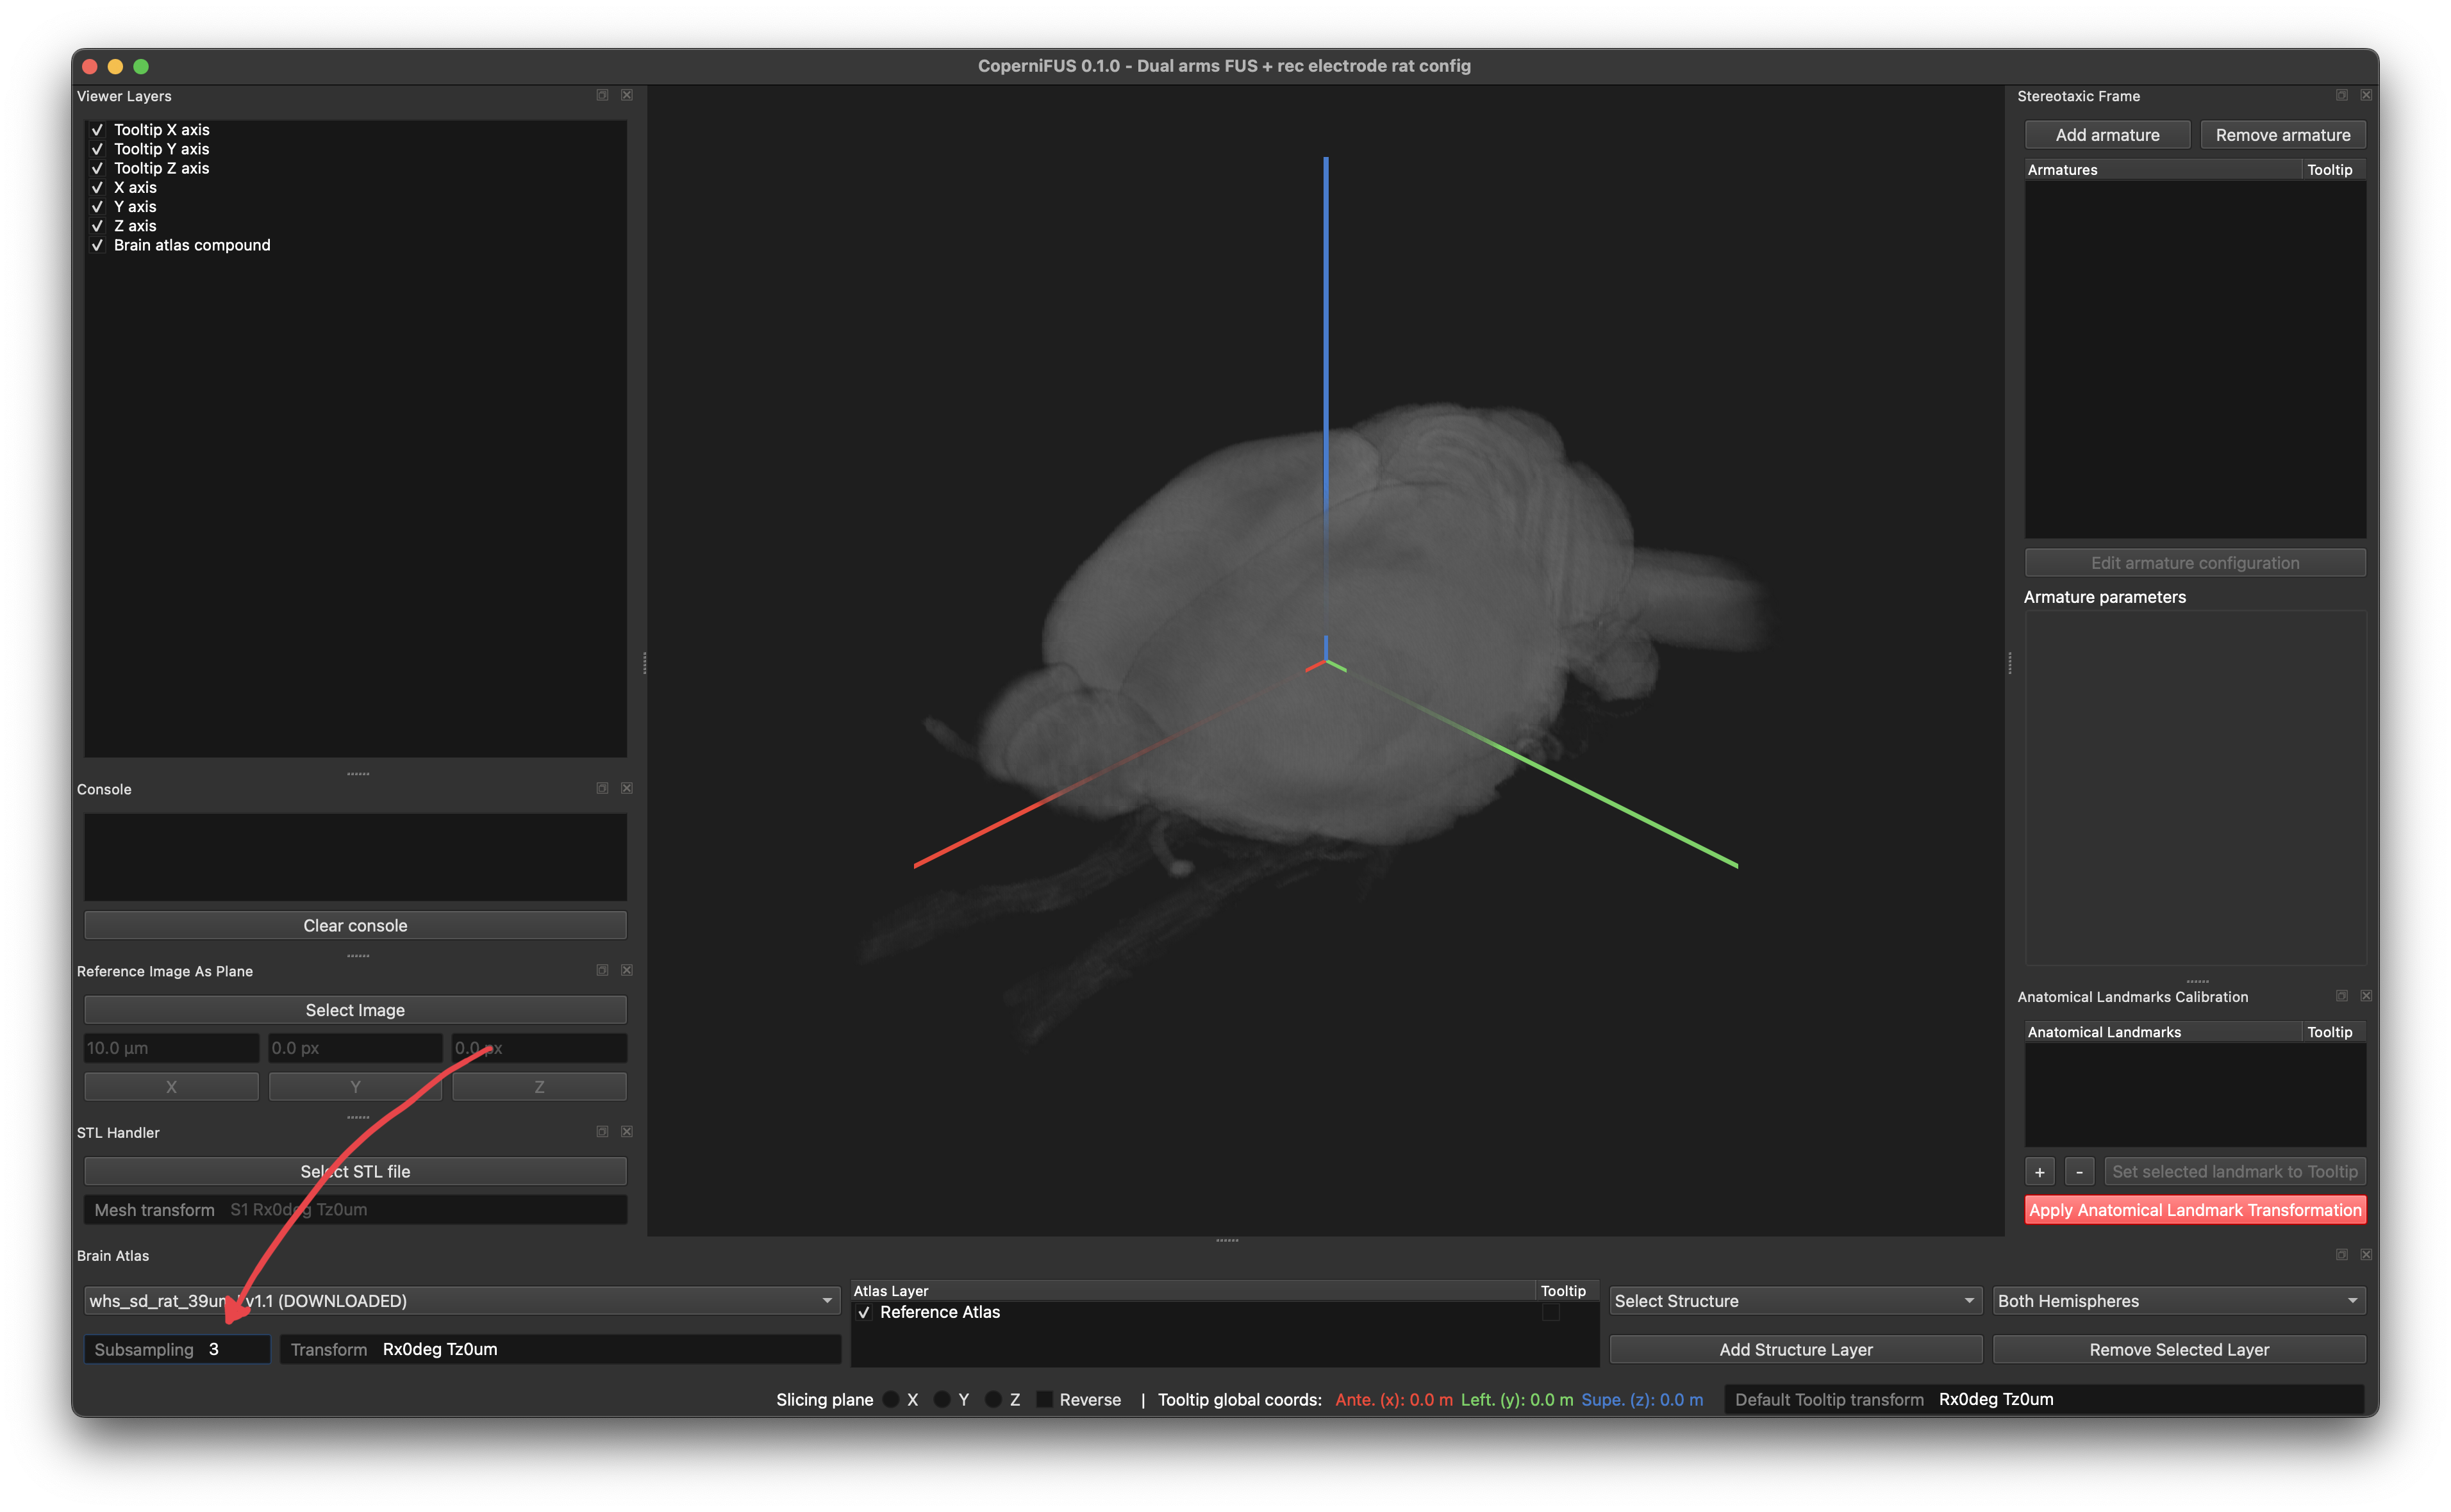Uncheck the Y axis layer
This screenshot has height=1512, width=2451.
97,207
